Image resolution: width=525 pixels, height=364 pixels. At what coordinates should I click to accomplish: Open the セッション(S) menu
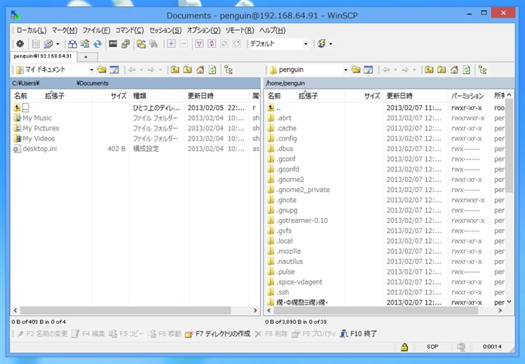[x=165, y=30]
